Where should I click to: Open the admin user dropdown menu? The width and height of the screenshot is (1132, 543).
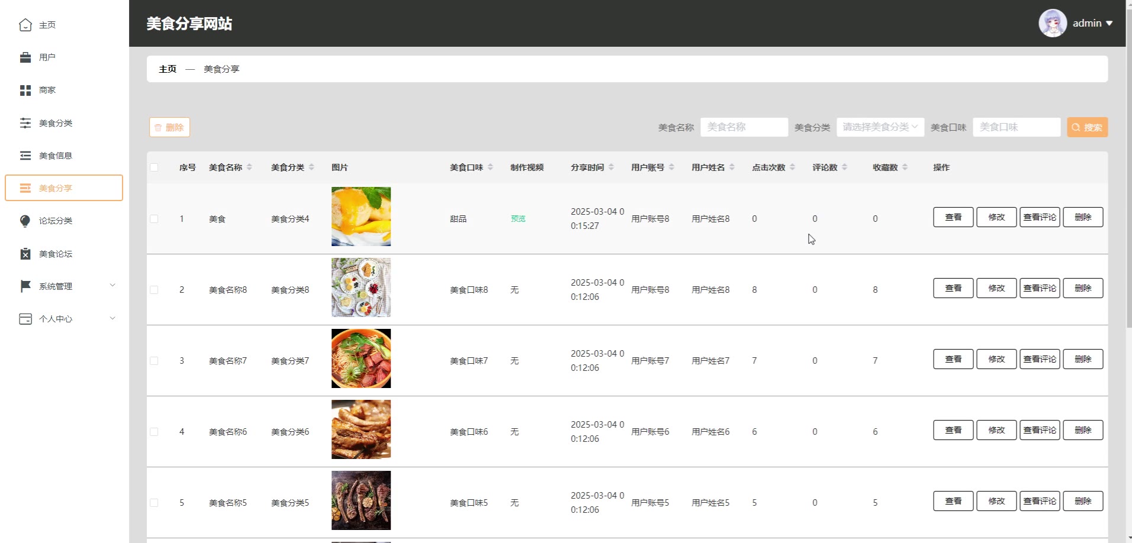click(1092, 23)
